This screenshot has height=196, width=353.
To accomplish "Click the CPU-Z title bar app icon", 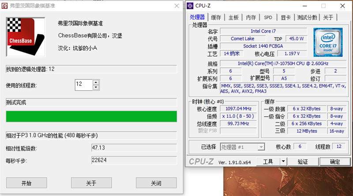I will point(190,6).
